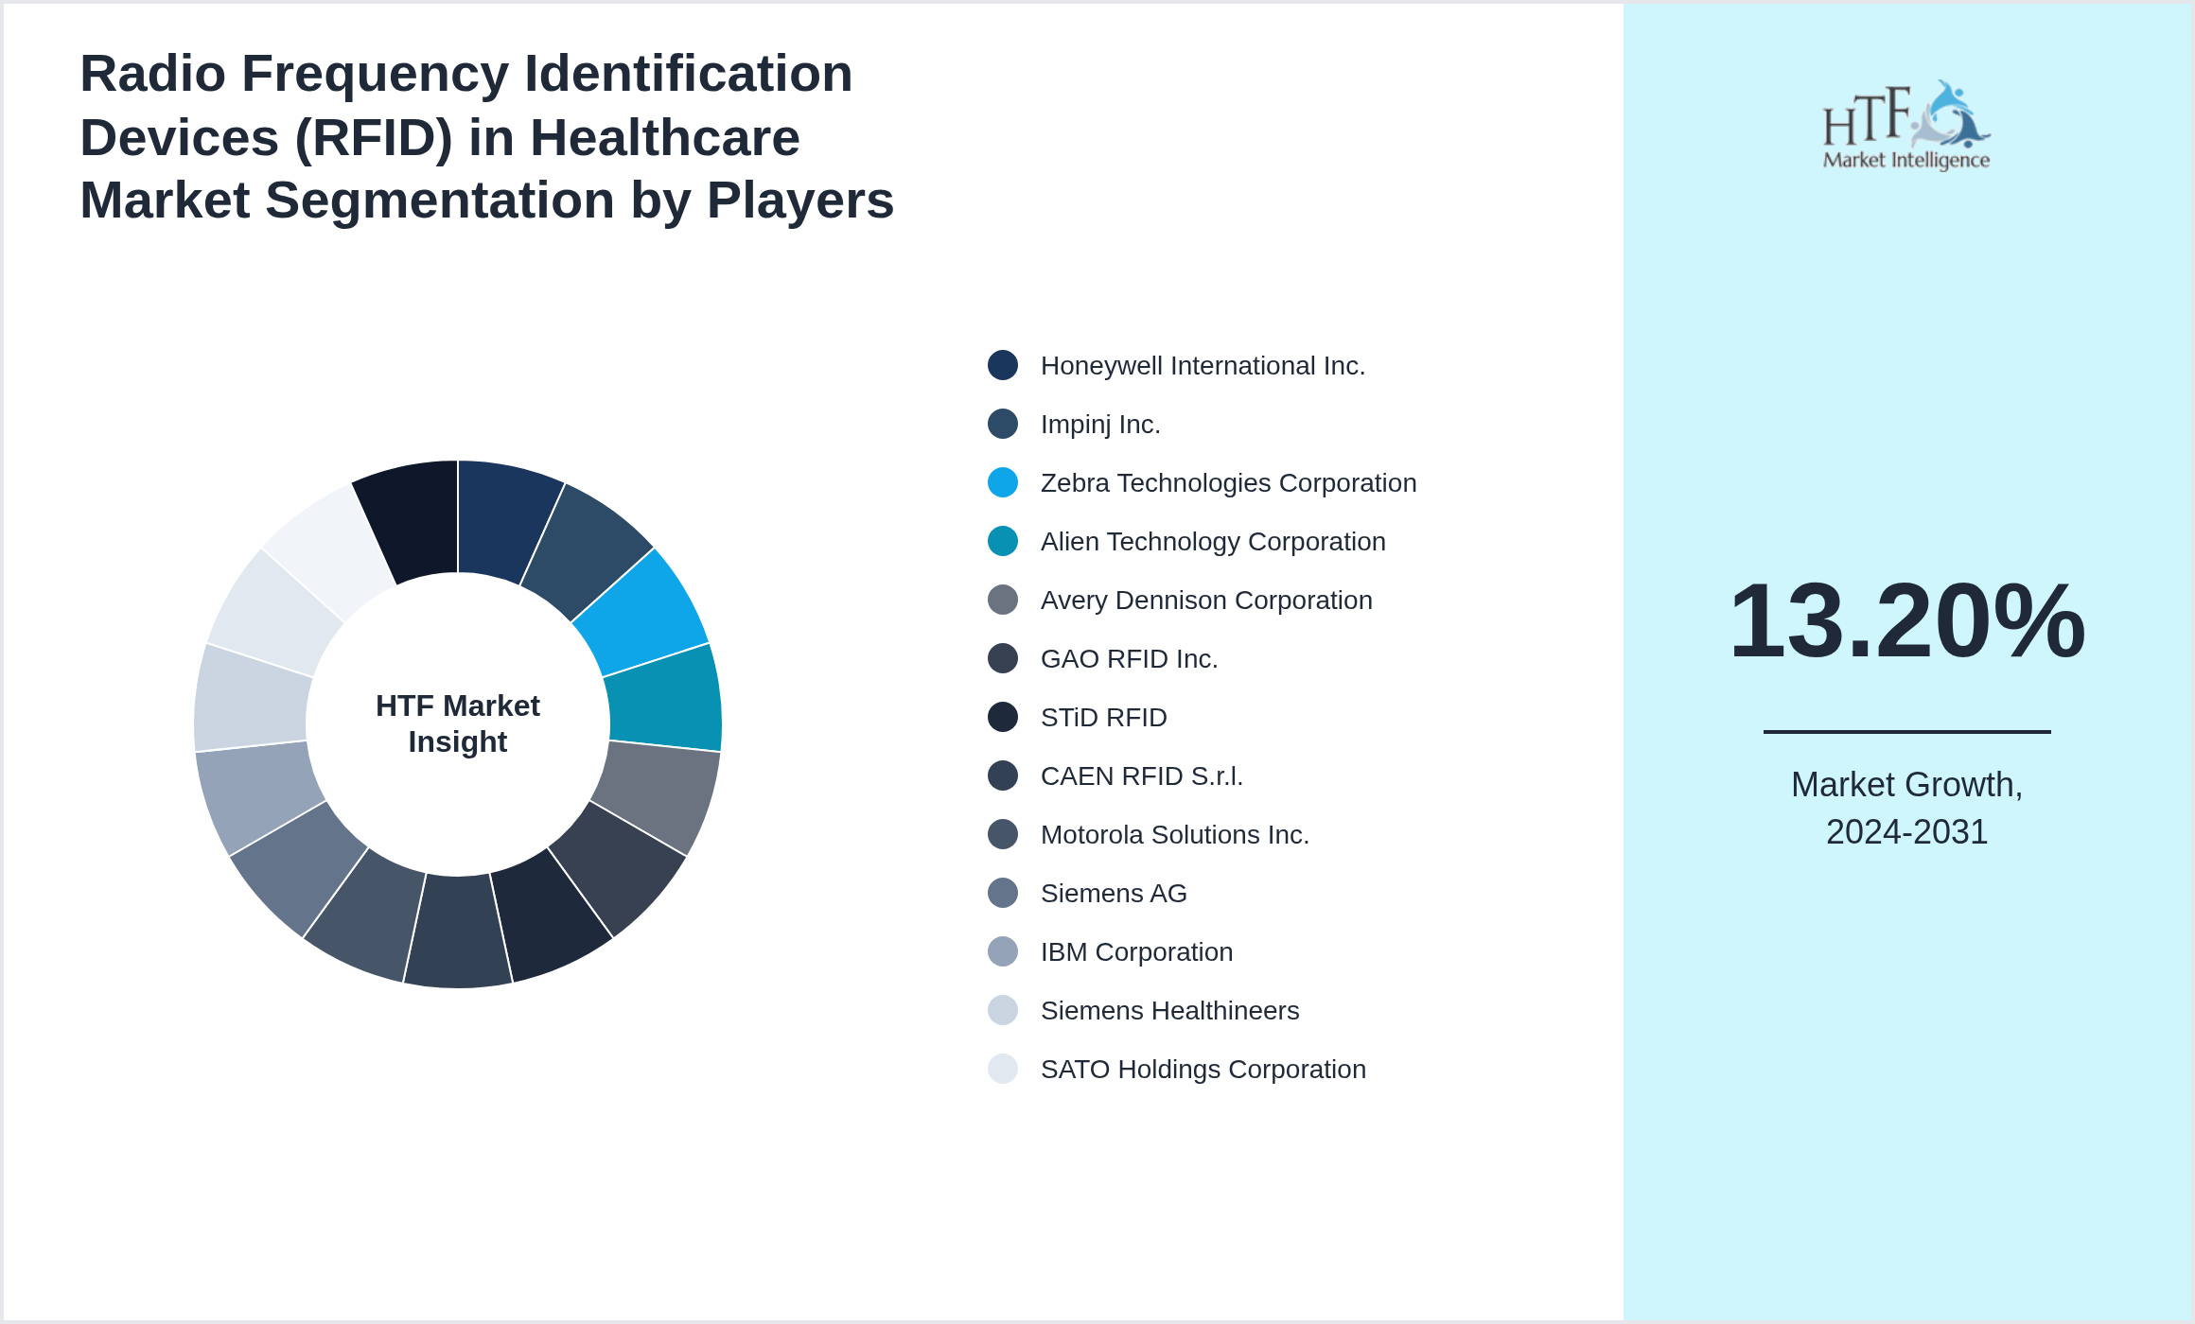Select the 'Honeywell International Inc.' legend label
Viewport: 2195px width, 1324px height.
pyautogui.click(x=1203, y=366)
